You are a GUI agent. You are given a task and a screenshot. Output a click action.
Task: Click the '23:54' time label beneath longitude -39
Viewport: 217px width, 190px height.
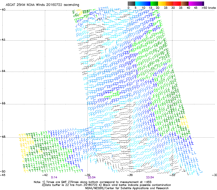(x=91, y=177)
